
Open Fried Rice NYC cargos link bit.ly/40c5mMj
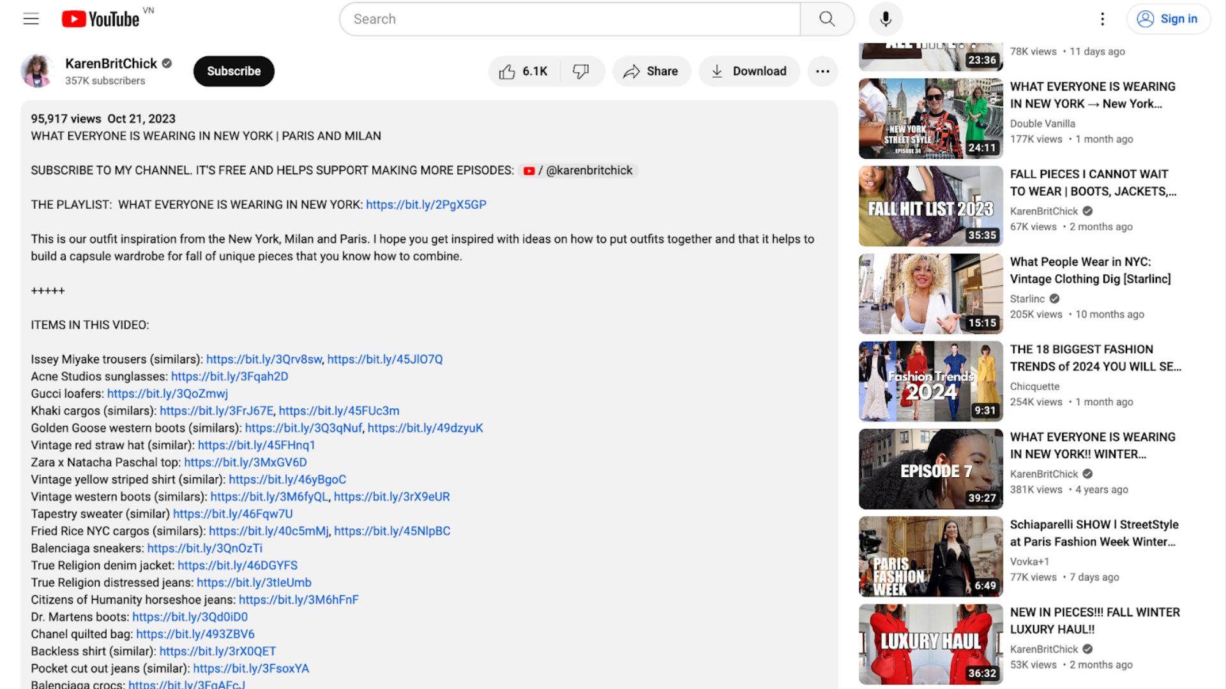[x=269, y=531]
